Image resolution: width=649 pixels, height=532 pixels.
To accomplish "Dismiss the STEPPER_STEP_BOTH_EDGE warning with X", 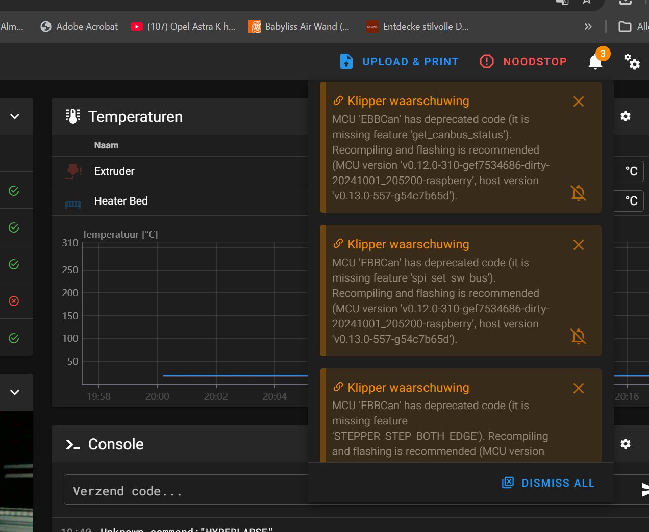I will [578, 388].
